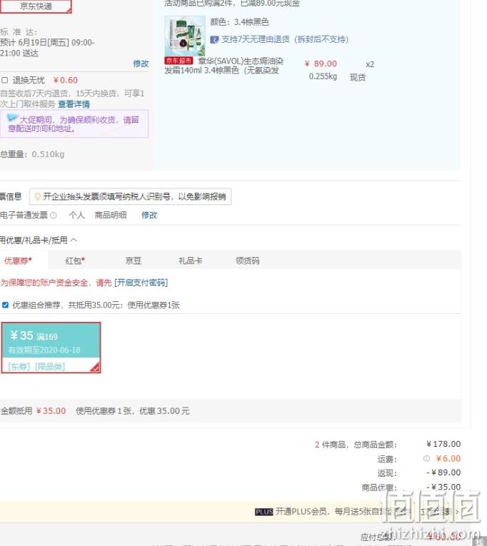Click the x2 quantity text
The image size is (487, 546).
point(370,64)
